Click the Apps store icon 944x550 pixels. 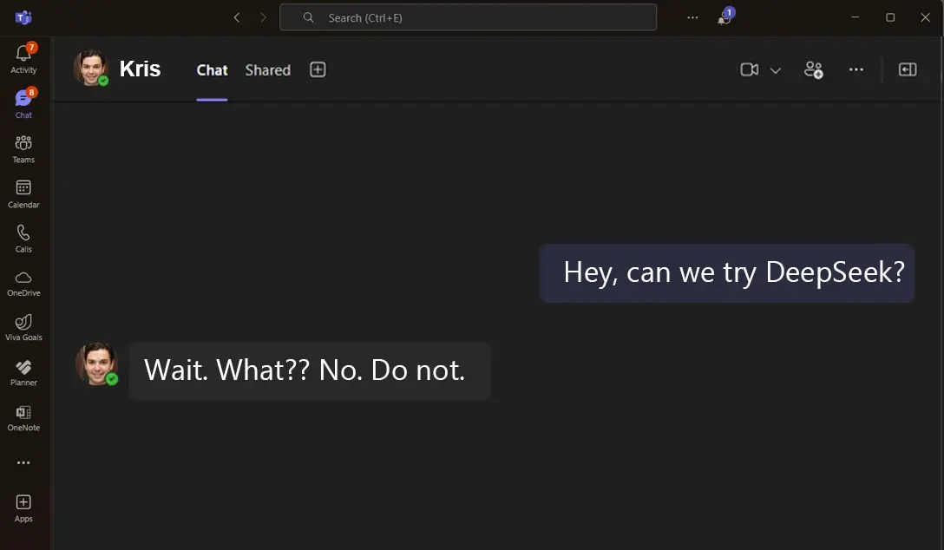23,507
